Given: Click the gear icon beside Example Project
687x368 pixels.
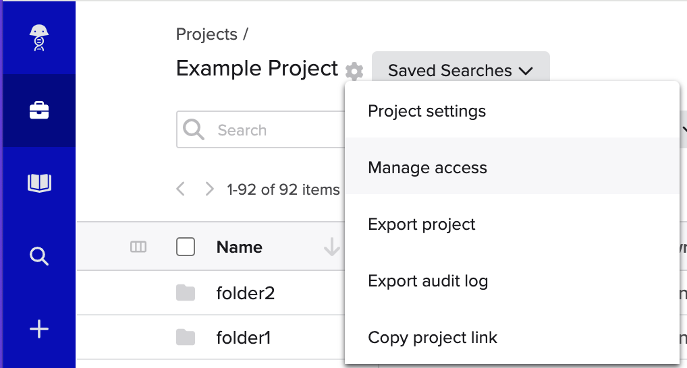Looking at the screenshot, I should (x=354, y=71).
